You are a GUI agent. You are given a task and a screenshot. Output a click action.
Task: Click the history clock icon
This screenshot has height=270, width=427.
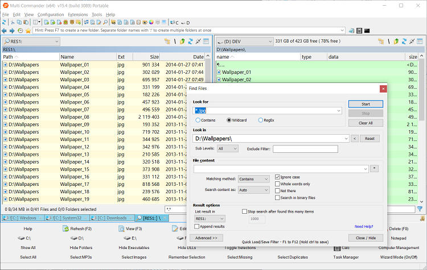[x=20, y=30]
